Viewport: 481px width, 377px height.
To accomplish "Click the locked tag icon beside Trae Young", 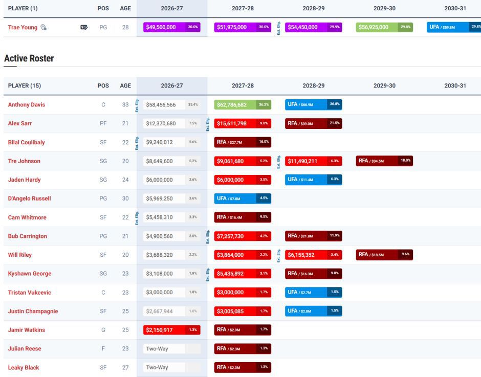I will [x=43, y=27].
